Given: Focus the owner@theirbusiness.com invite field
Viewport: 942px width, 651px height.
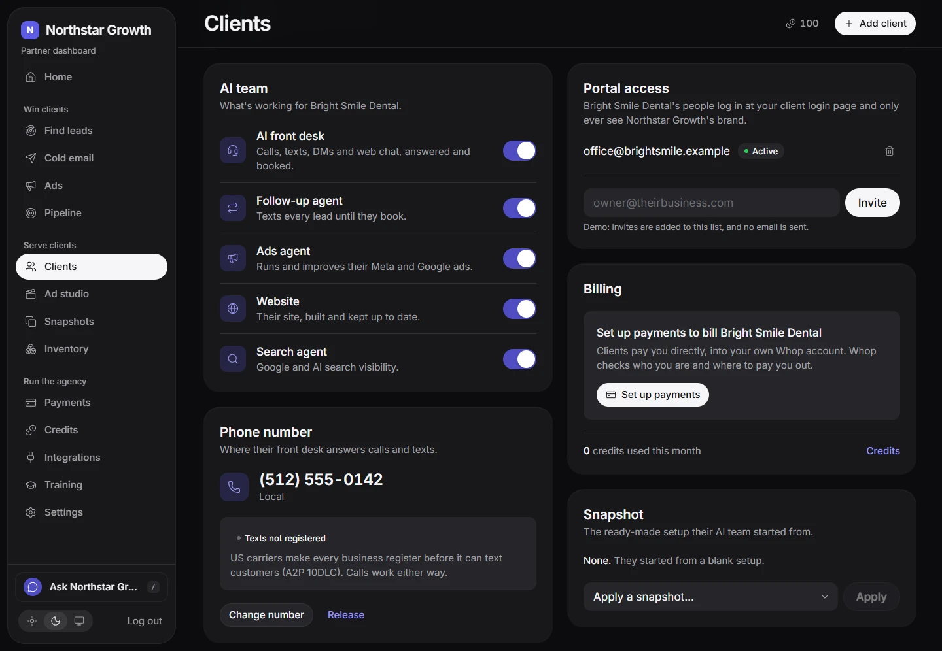Looking at the screenshot, I should pyautogui.click(x=712, y=203).
